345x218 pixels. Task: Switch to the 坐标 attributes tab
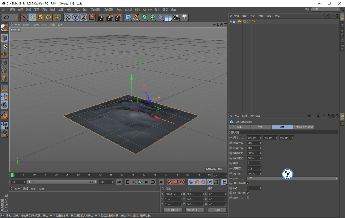(x=261, y=127)
